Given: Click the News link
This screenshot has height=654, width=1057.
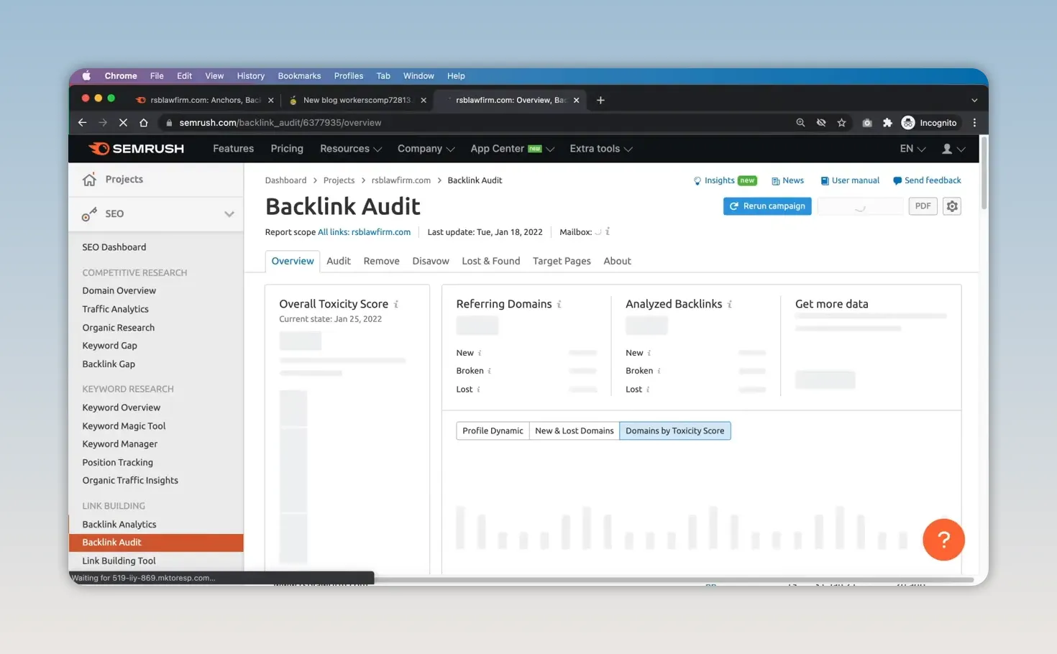Looking at the screenshot, I should (787, 180).
